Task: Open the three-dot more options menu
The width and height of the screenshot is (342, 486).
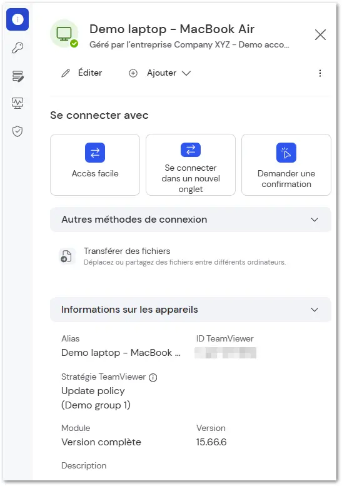Action: (320, 73)
